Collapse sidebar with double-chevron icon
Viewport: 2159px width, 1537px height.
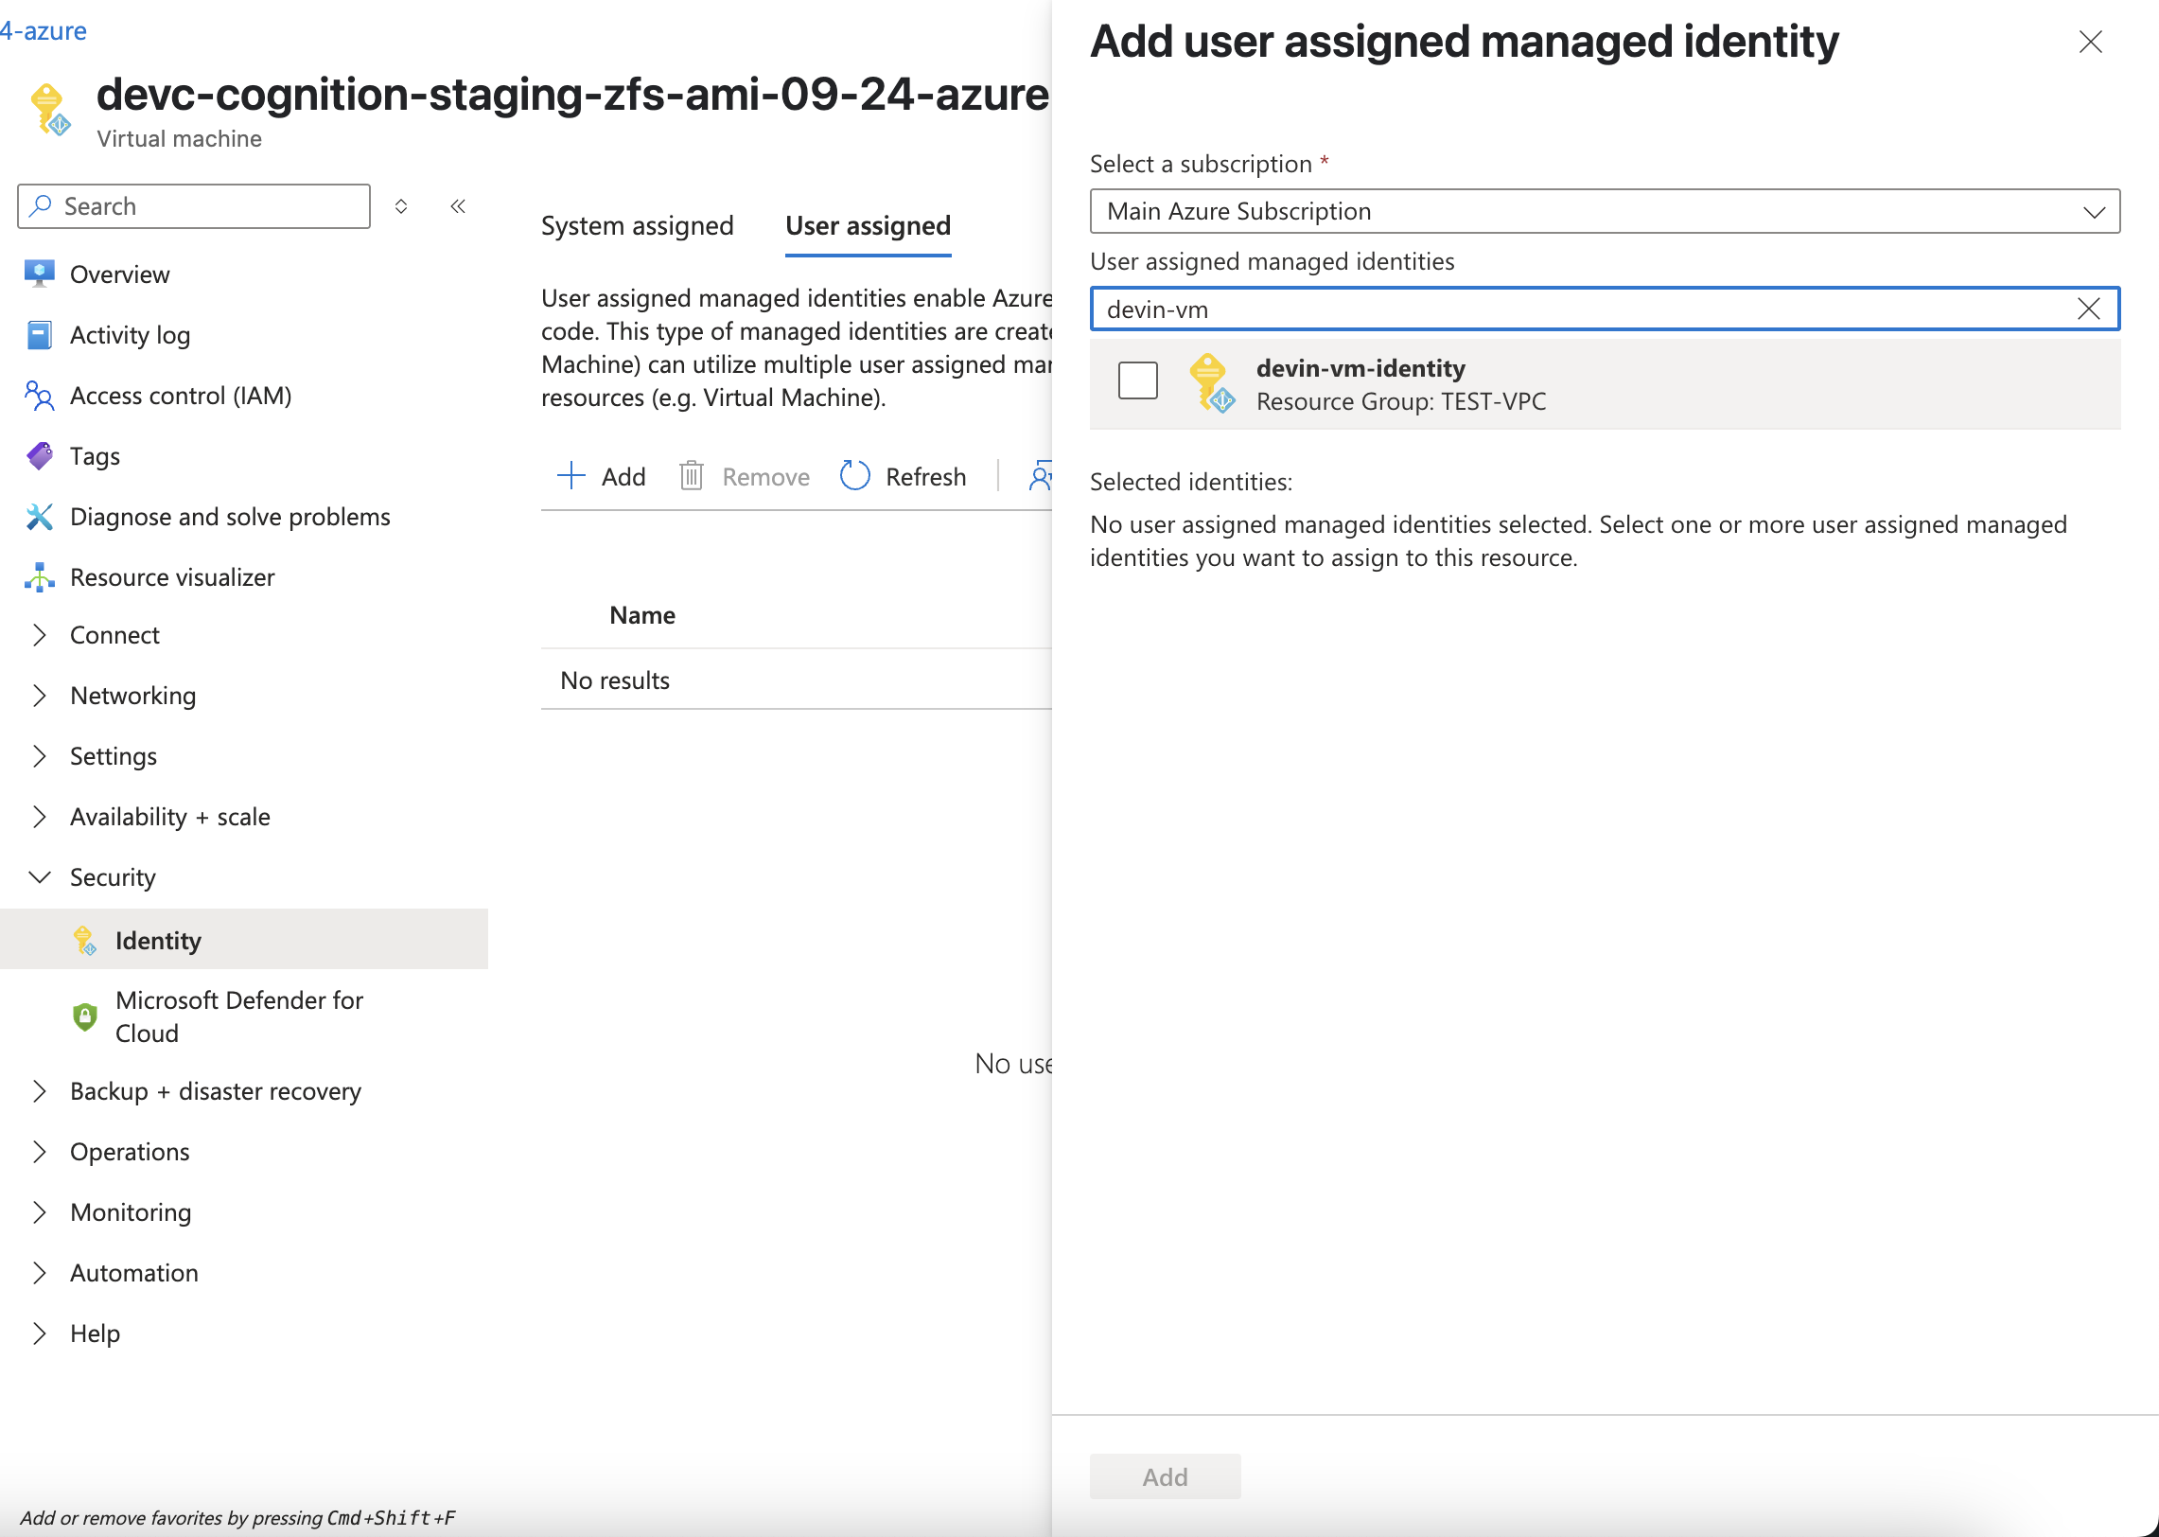pyautogui.click(x=458, y=206)
